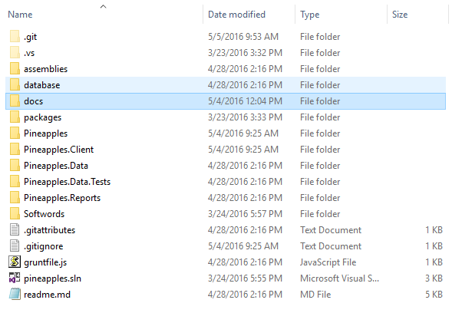The image size is (452, 313).
Task: Select the gruntfile.js JavaScript file icon
Action: pyautogui.click(x=15, y=262)
